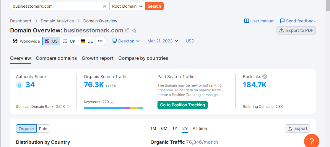Click green segment of keywords bar

[141, 108]
